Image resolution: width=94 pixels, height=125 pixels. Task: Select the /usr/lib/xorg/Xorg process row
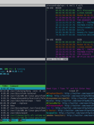tap(23, 91)
